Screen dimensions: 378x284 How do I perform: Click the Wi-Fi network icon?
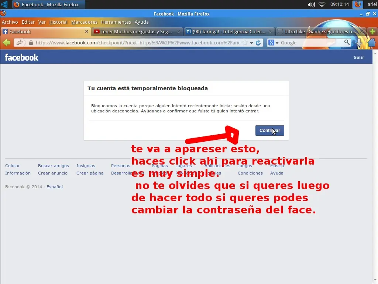(322, 4)
